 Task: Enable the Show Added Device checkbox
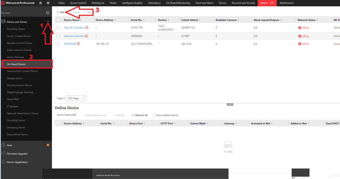pos(154,115)
